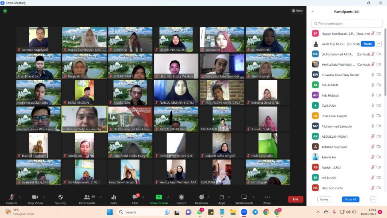The height and width of the screenshot is (218, 387).
Task: Unmute your microphone in the Zoom toolbar
Action: 12,199
